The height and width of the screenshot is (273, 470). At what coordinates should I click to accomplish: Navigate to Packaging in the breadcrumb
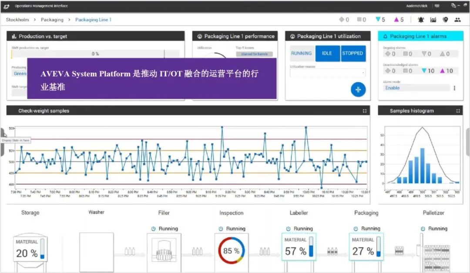pos(52,20)
